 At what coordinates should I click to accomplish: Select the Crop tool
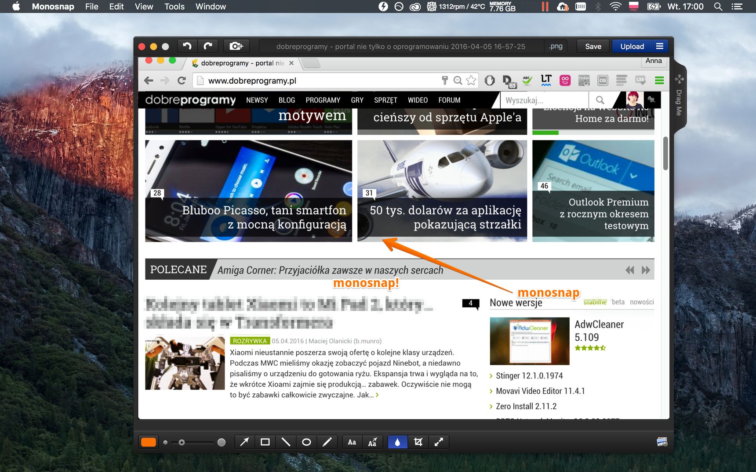click(418, 442)
